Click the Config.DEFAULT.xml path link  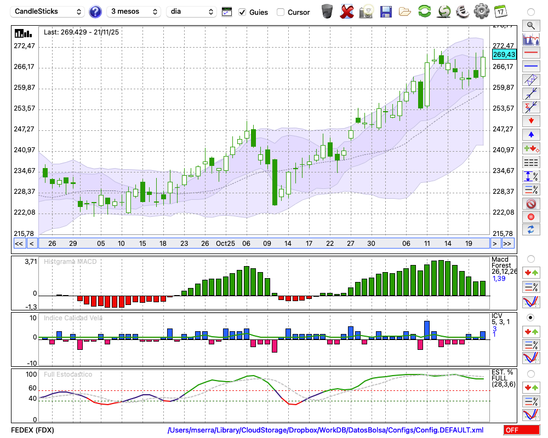click(326, 430)
